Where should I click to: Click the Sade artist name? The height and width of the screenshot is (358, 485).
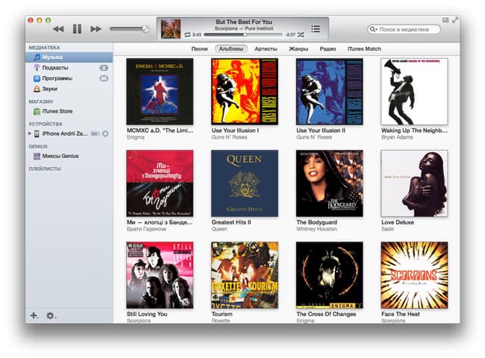pos(387,229)
